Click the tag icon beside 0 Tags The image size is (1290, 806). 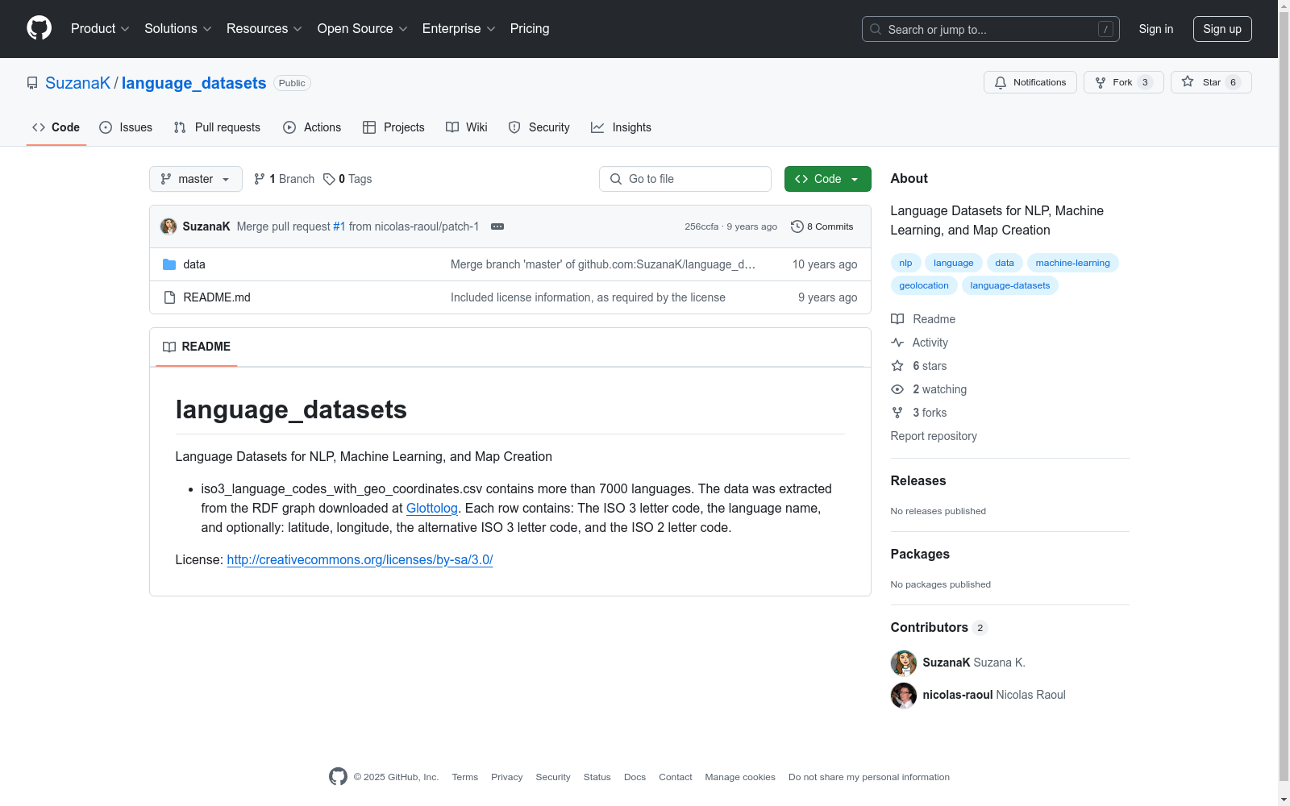(x=329, y=179)
